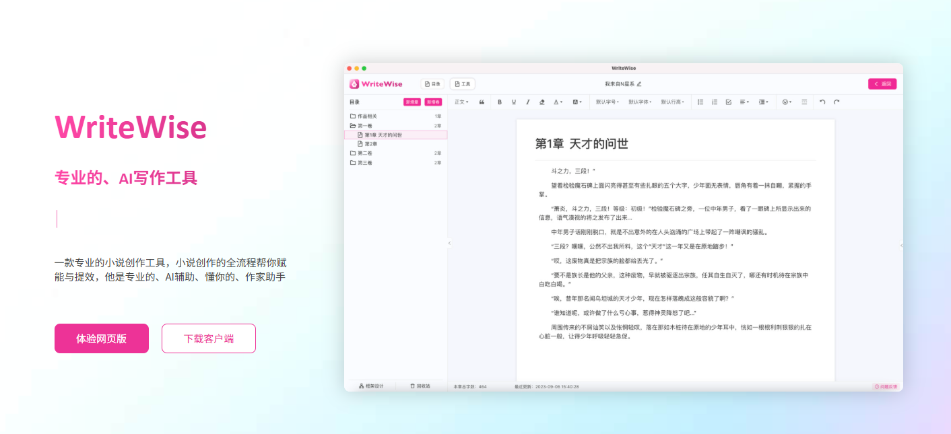
Task: Click the large WriteWise hero title
Action: (x=131, y=126)
